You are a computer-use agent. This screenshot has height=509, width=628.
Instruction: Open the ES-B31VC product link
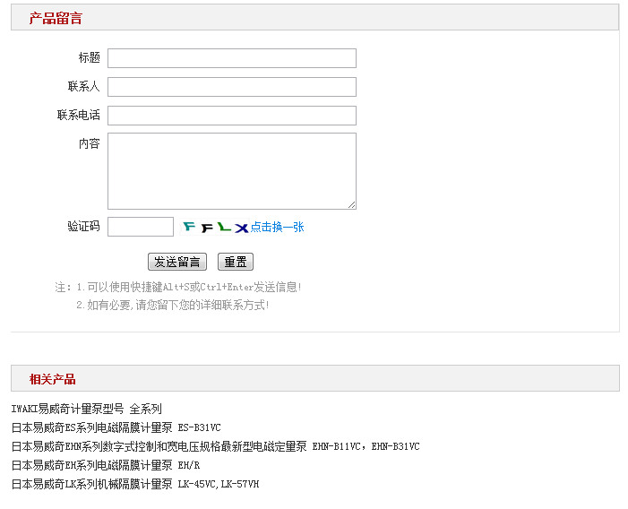point(116,427)
